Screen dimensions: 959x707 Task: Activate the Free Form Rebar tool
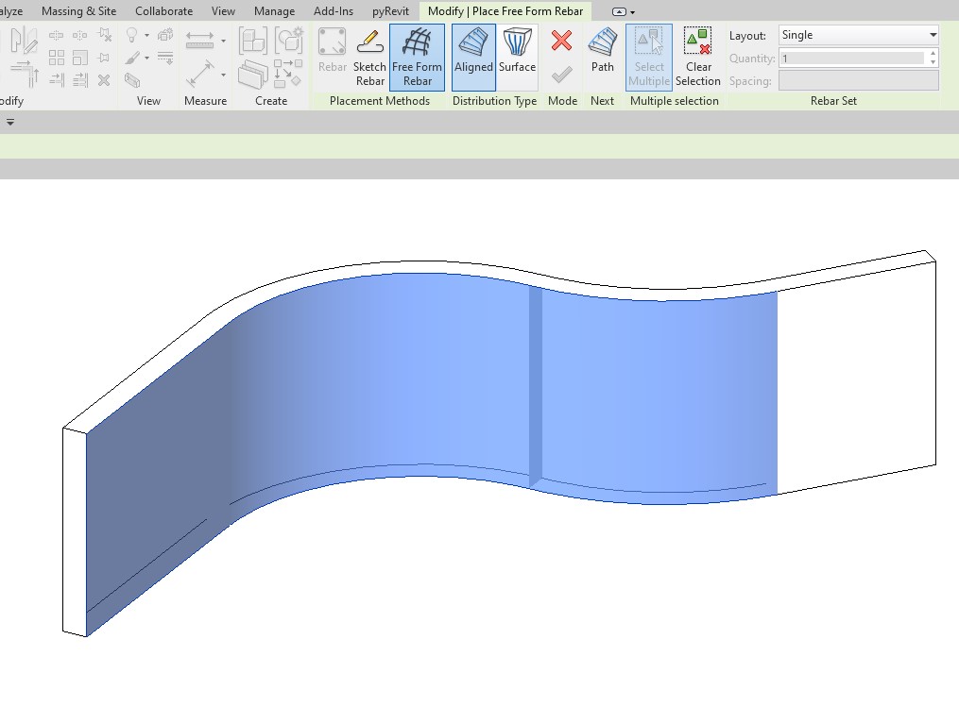(417, 57)
